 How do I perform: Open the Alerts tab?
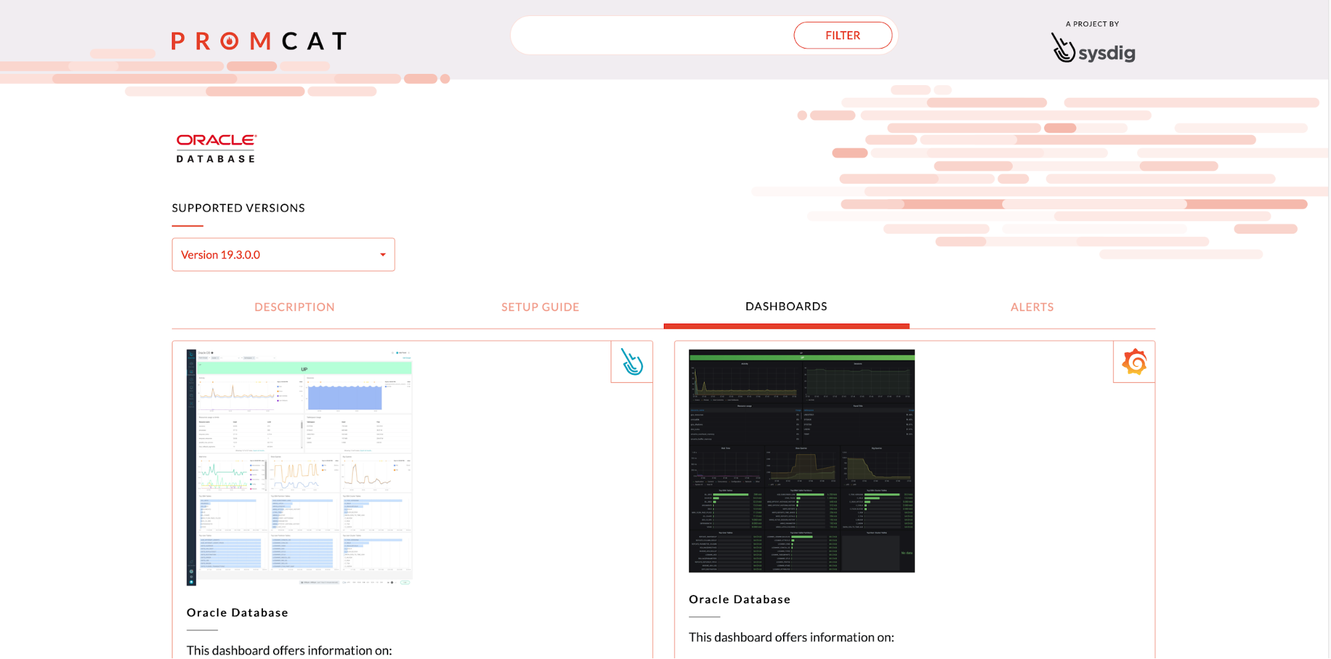(x=1032, y=307)
